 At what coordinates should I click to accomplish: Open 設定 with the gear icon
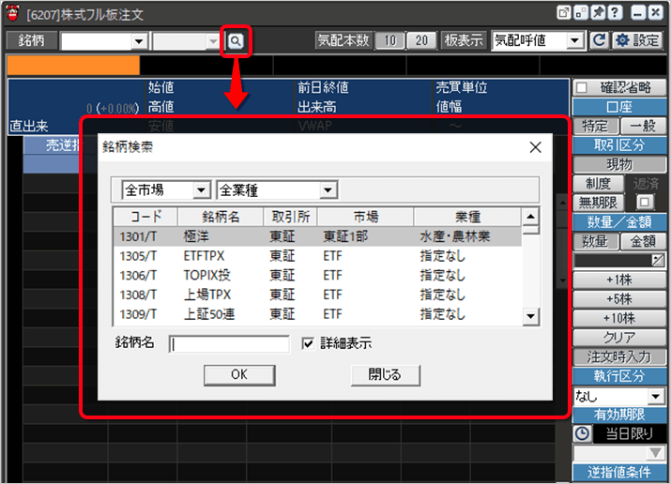click(636, 40)
